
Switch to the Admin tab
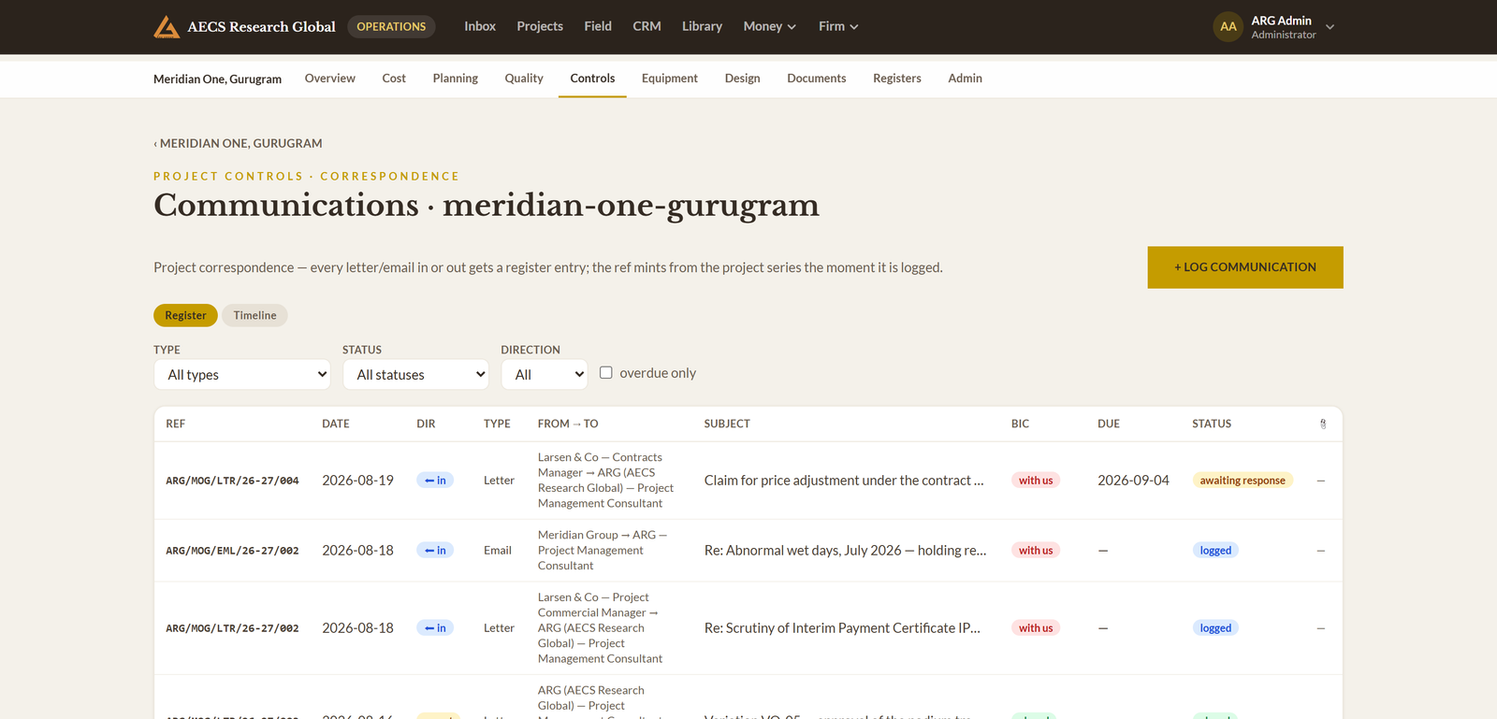(x=965, y=79)
